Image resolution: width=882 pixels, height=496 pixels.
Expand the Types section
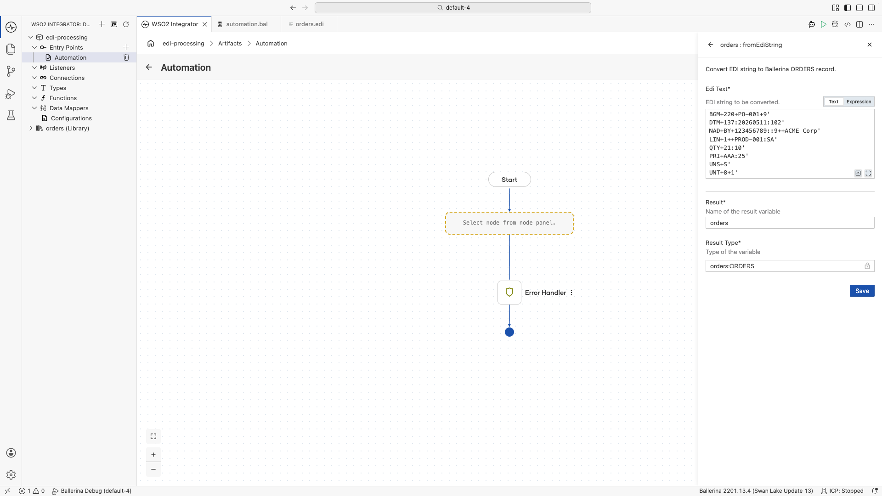34,88
